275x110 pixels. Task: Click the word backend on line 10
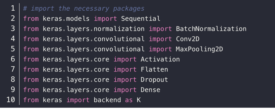[x=107, y=100]
